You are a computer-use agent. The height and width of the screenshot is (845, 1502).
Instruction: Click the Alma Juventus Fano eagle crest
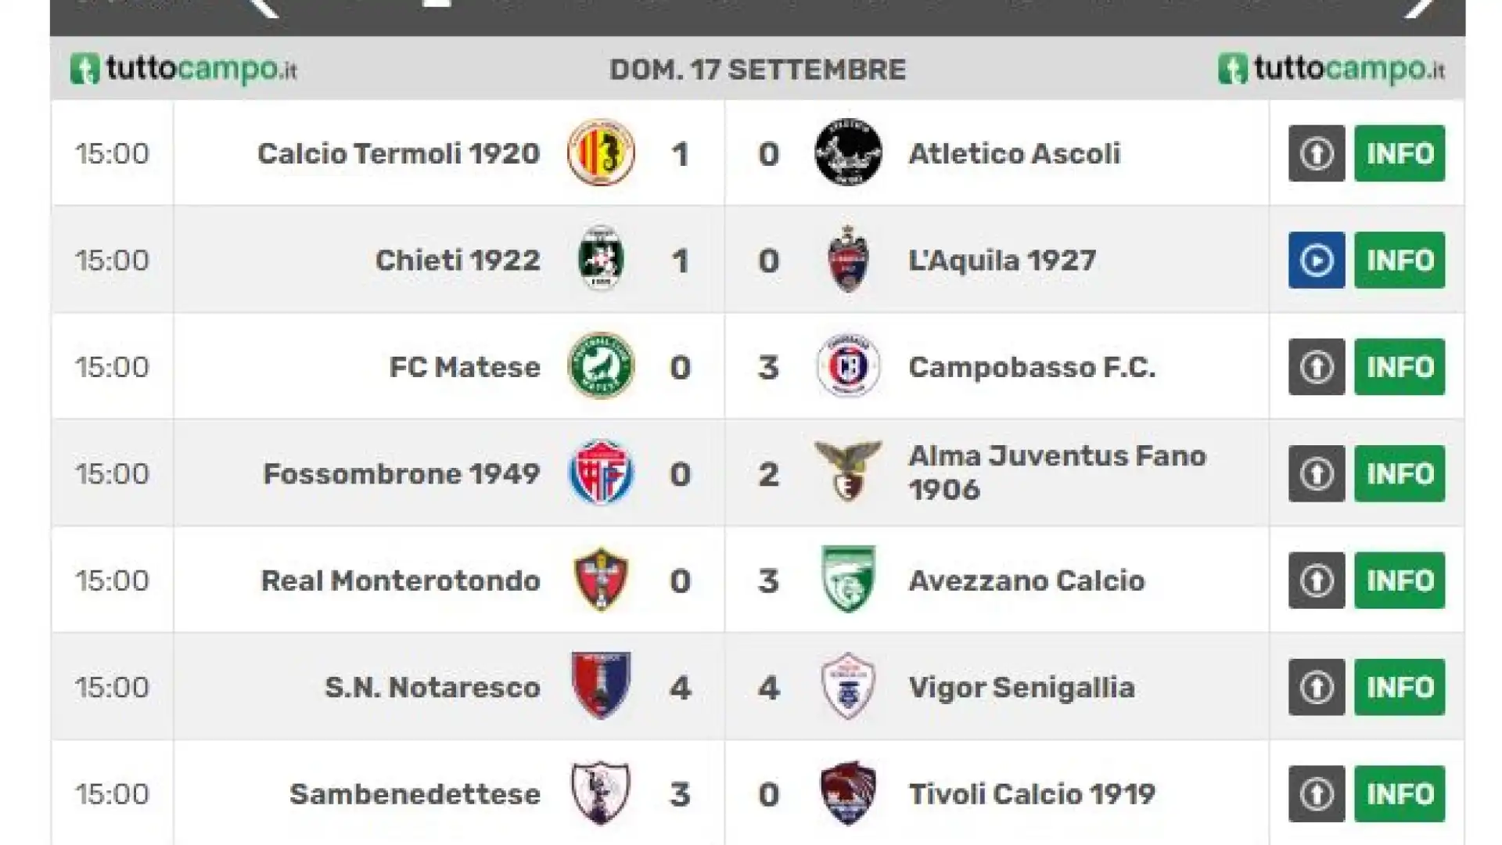[x=848, y=472]
